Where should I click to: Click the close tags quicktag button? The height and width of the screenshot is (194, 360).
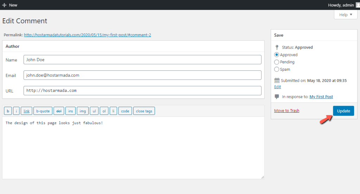pyautogui.click(x=144, y=111)
